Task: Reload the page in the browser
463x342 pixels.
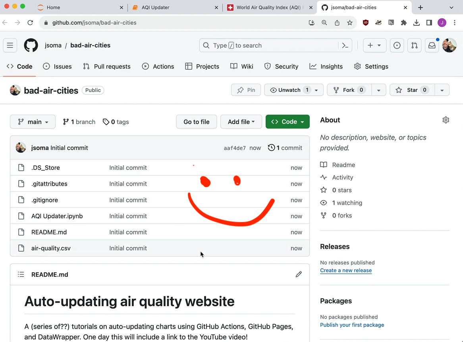Action: (30, 23)
